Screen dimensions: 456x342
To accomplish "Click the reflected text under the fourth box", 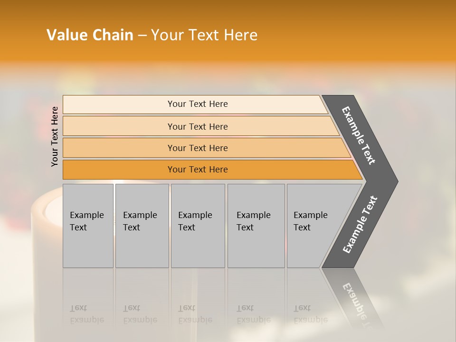I will [x=253, y=314].
